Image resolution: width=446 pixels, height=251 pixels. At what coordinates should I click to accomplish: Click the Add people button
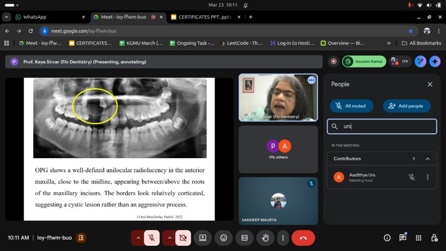click(x=406, y=106)
